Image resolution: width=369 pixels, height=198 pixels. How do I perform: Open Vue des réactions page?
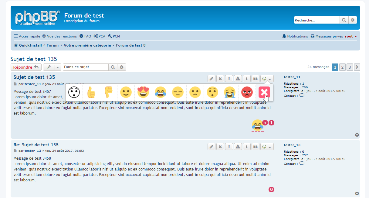59,36
